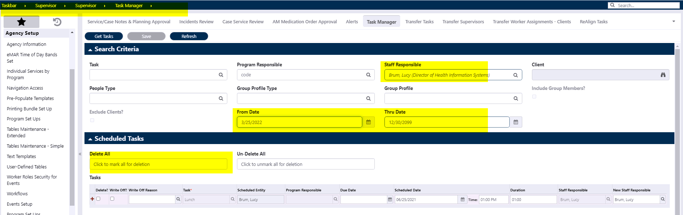
Task: Open From Date calendar picker
Action: pos(368,122)
